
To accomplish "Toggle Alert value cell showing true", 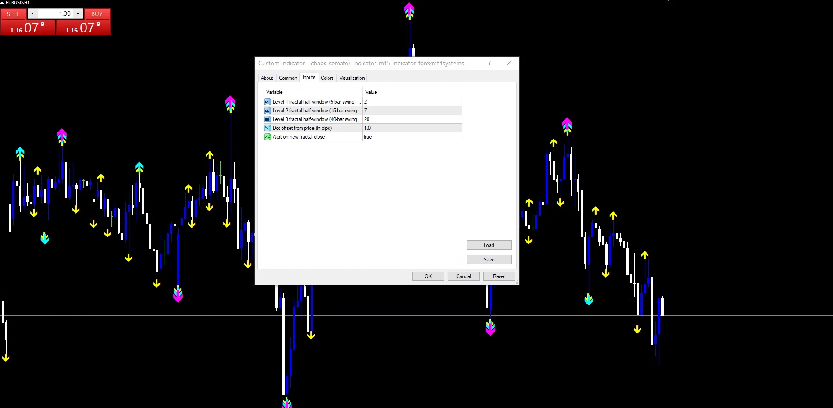I will click(x=412, y=137).
